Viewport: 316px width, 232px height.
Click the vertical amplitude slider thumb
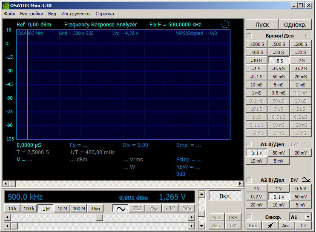pyautogui.click(x=201, y=213)
